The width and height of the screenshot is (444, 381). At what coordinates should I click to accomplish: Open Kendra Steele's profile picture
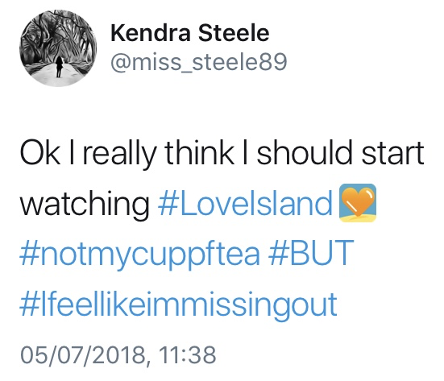point(58,48)
